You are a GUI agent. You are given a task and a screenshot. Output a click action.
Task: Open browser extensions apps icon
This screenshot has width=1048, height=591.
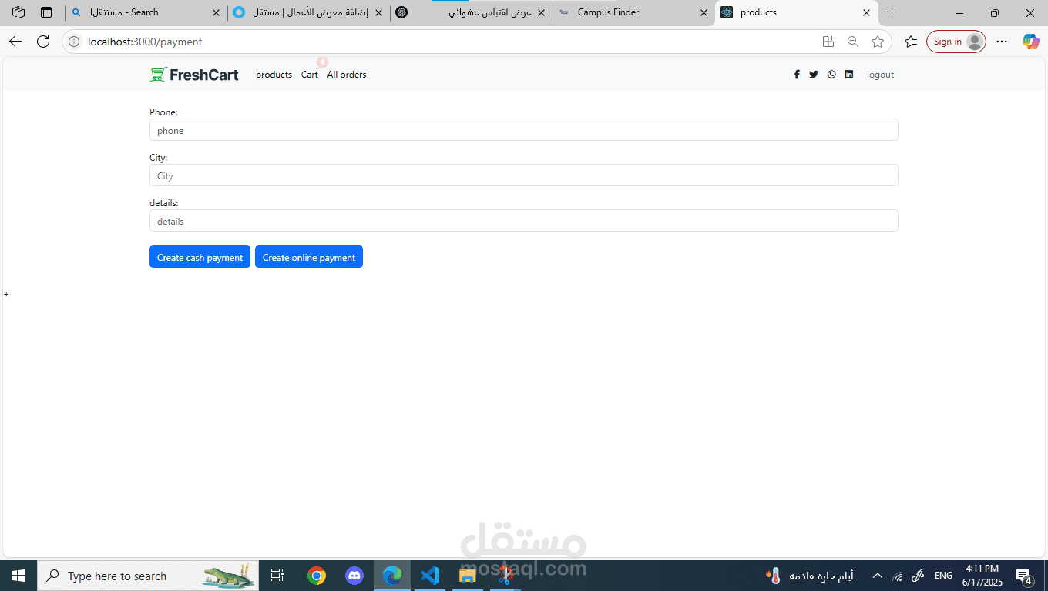point(828,42)
